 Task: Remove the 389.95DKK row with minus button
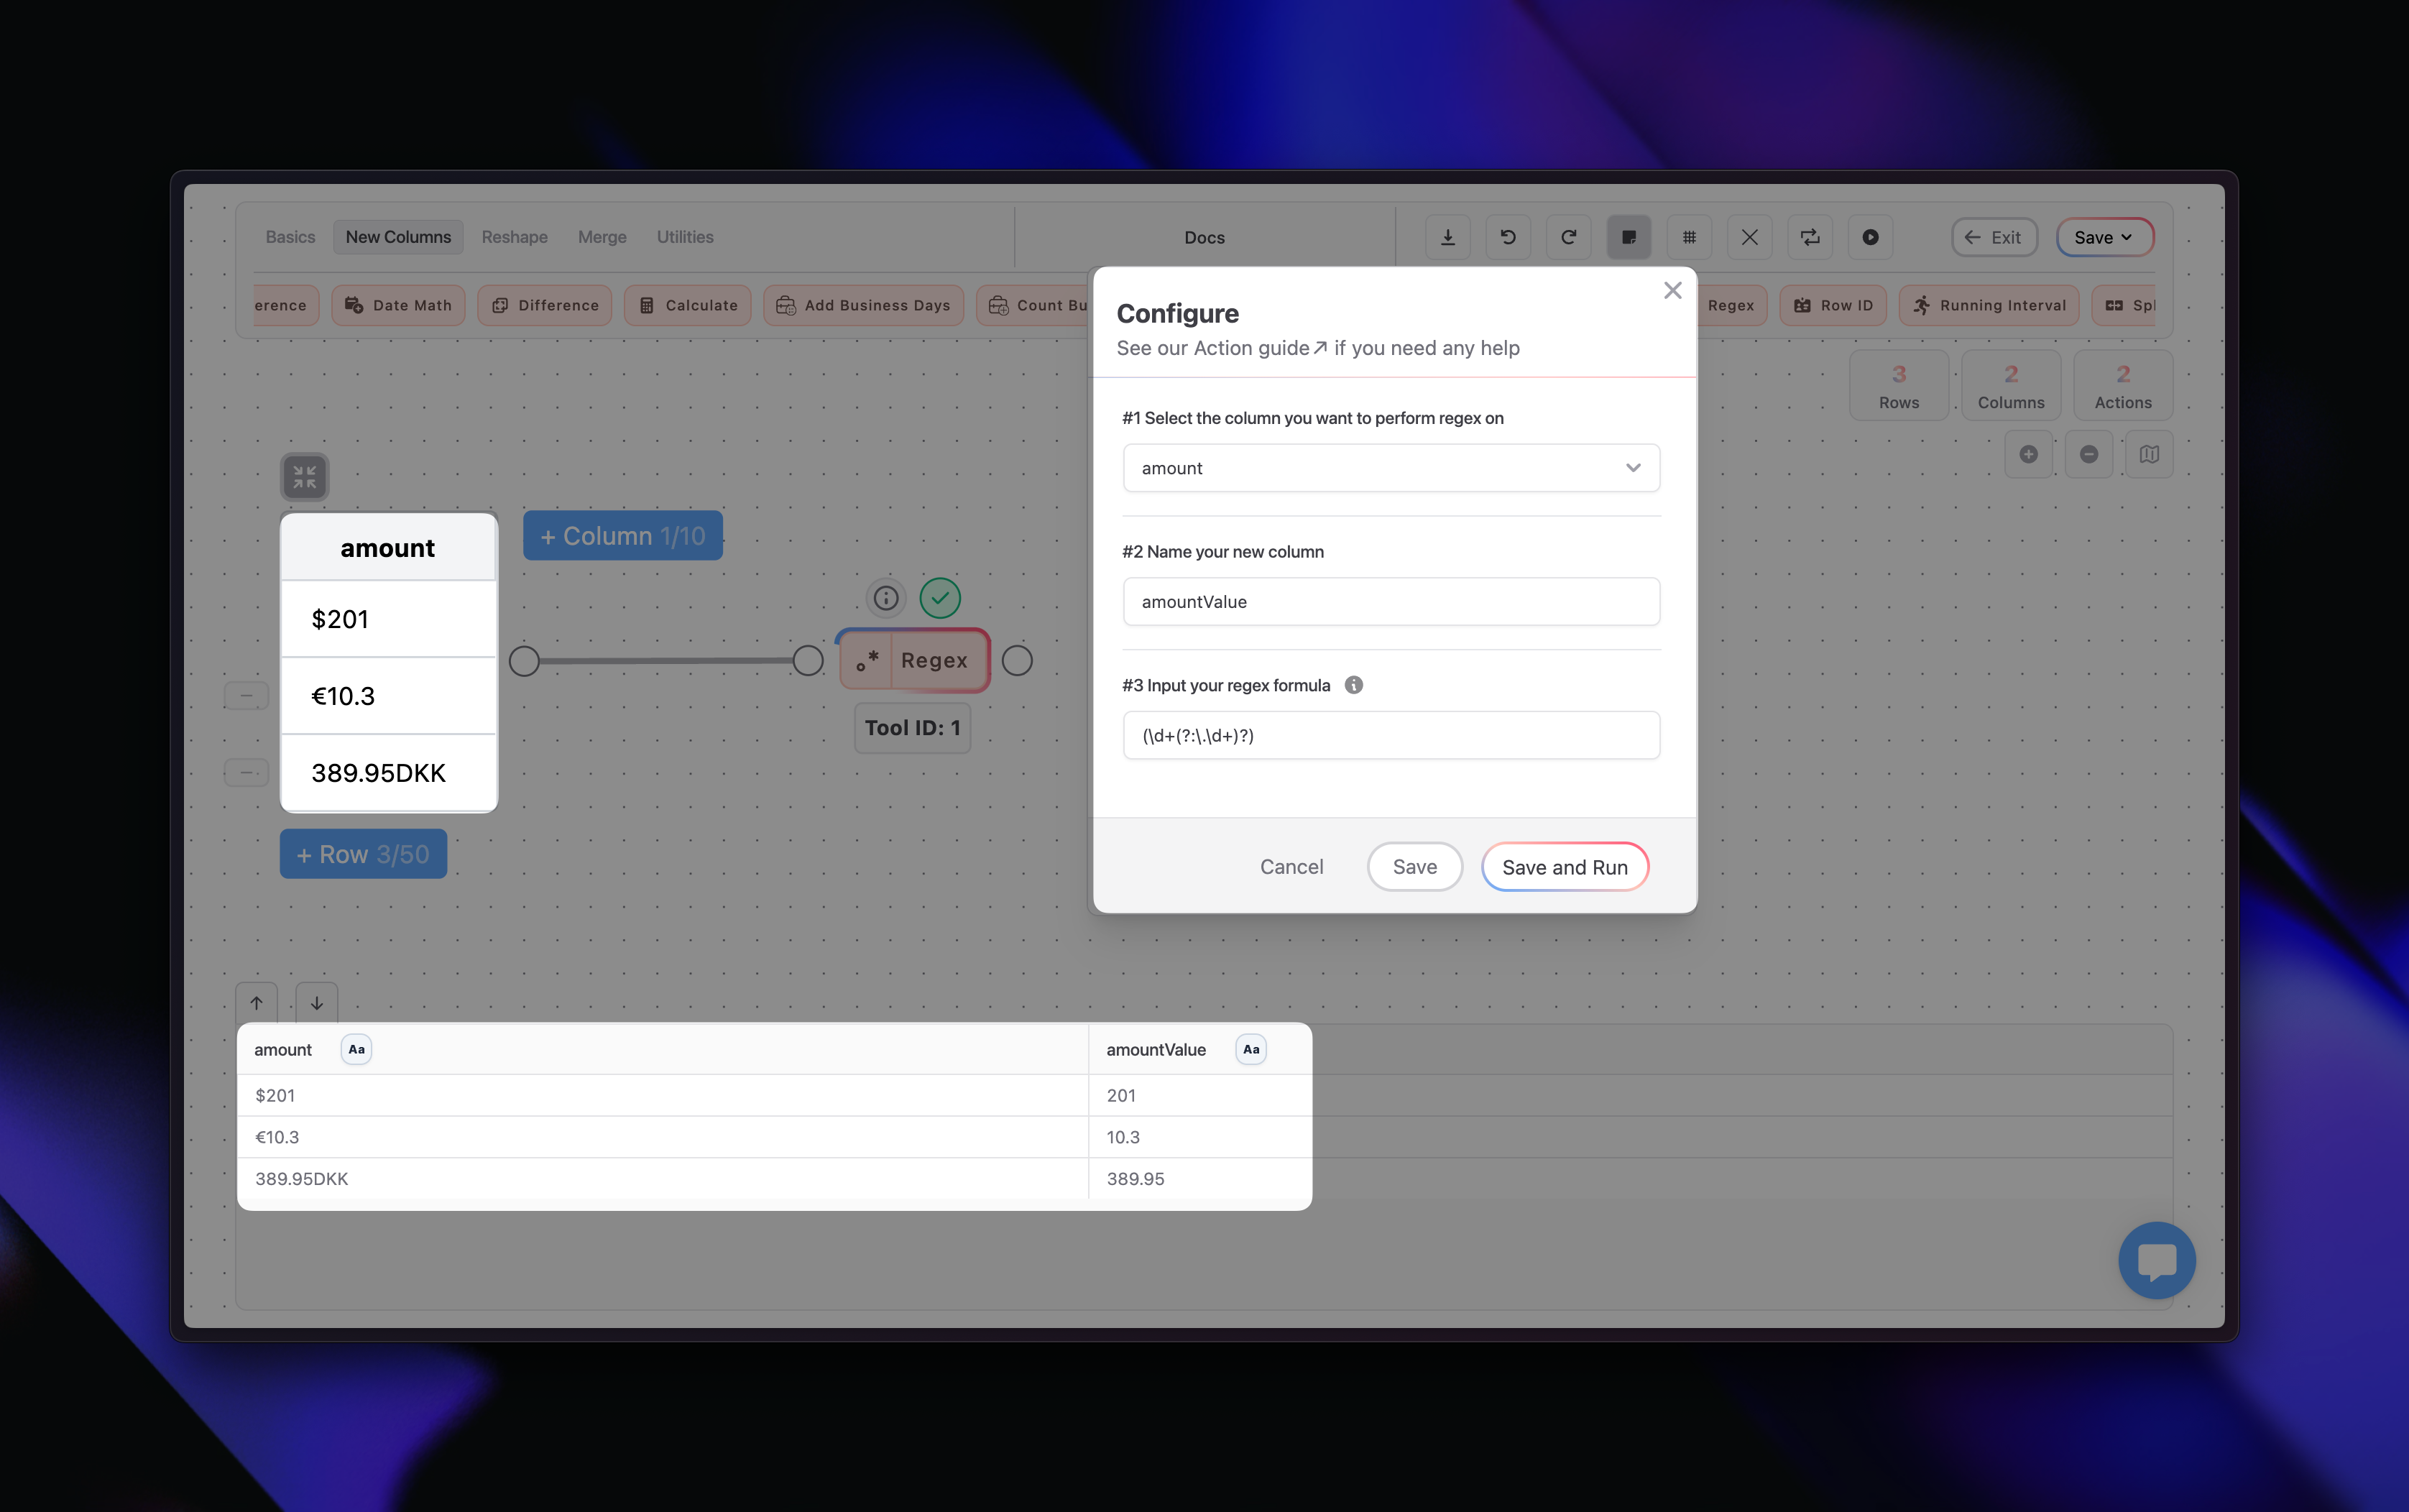click(246, 772)
